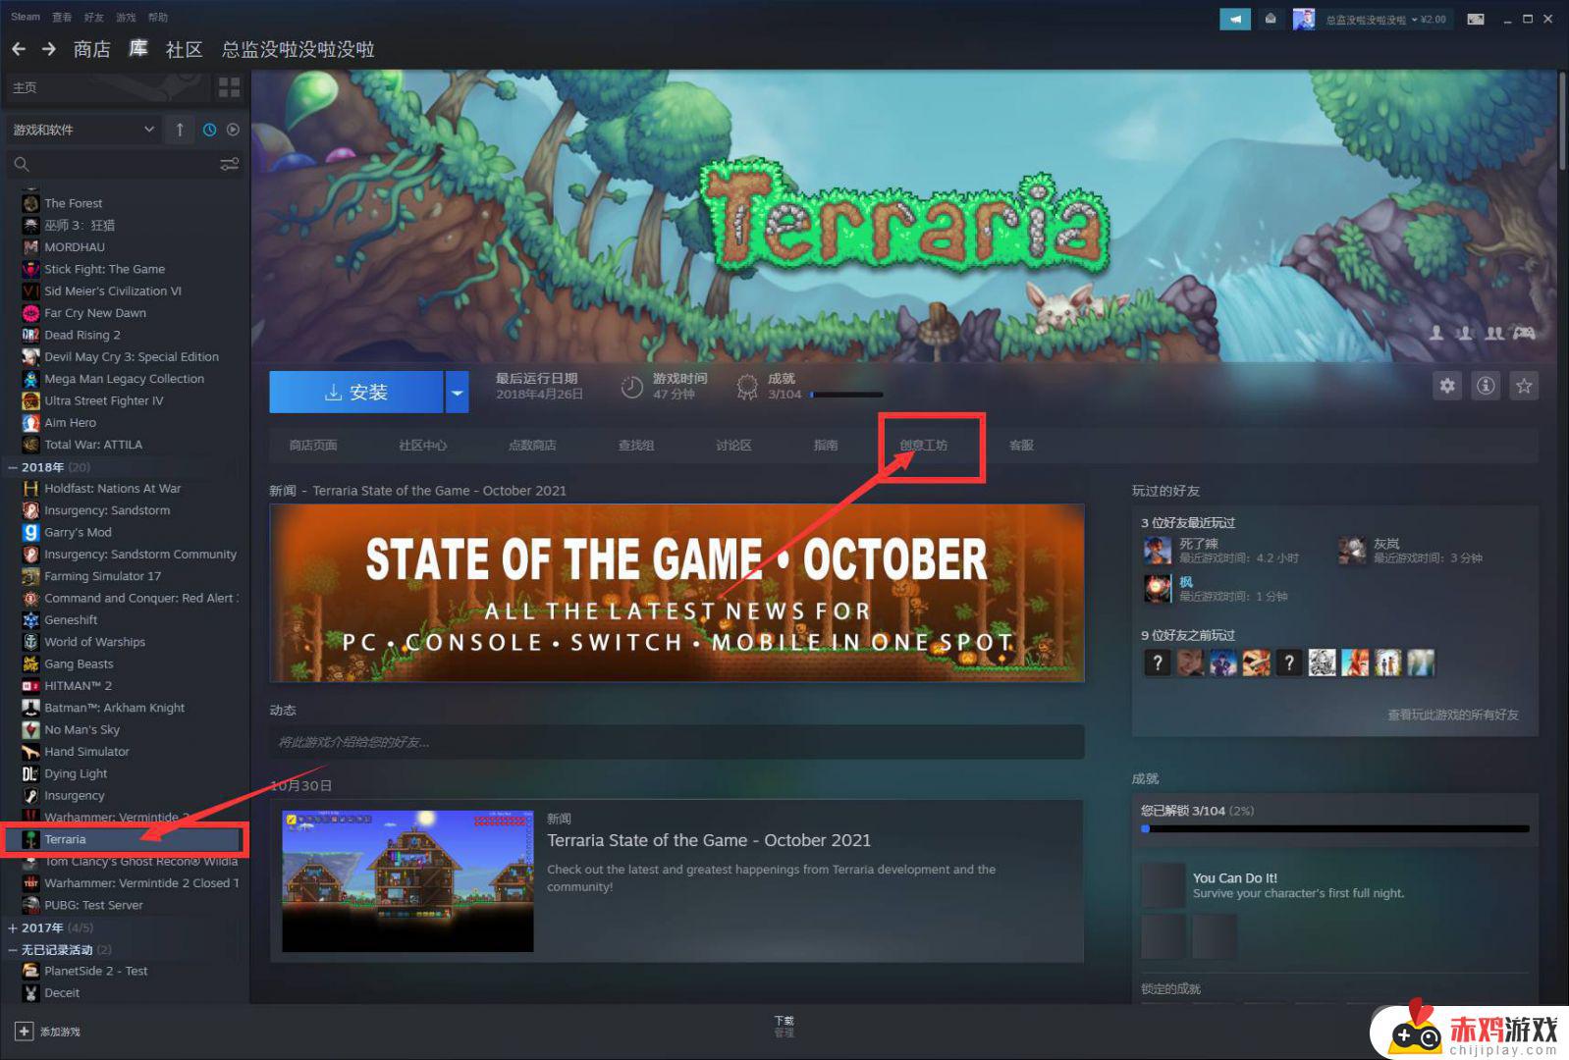
Task: Open the 创意工坊 tab
Action: click(924, 446)
